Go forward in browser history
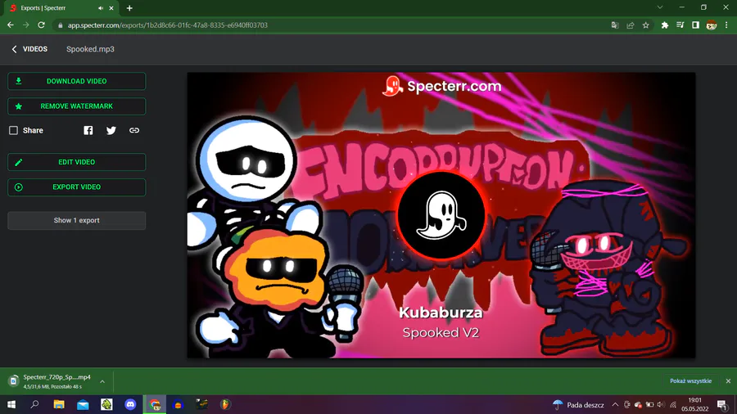The height and width of the screenshot is (414, 737). [26, 25]
